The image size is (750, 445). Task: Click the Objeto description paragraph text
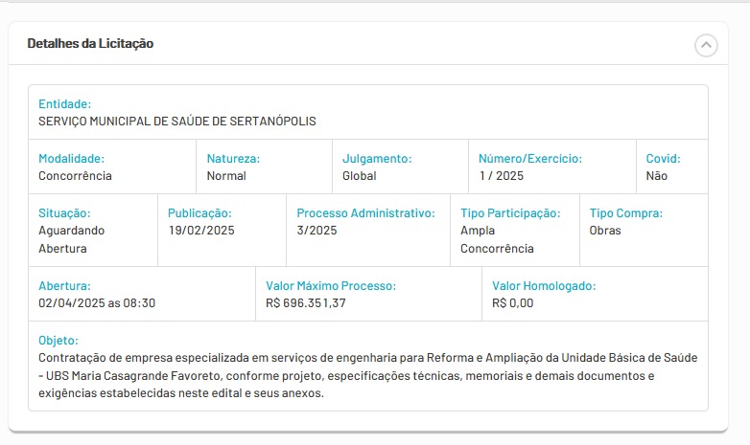[367, 376]
